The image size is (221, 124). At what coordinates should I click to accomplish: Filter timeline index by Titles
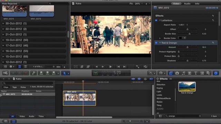41,116
